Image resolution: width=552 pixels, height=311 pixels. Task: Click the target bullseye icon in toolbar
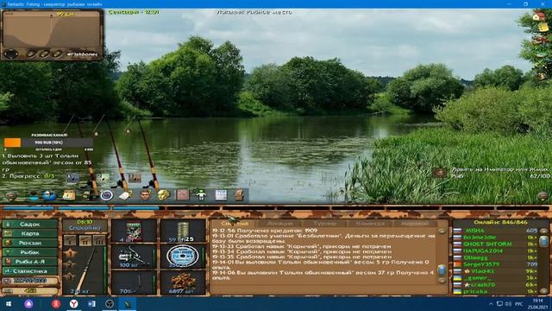[106, 195]
